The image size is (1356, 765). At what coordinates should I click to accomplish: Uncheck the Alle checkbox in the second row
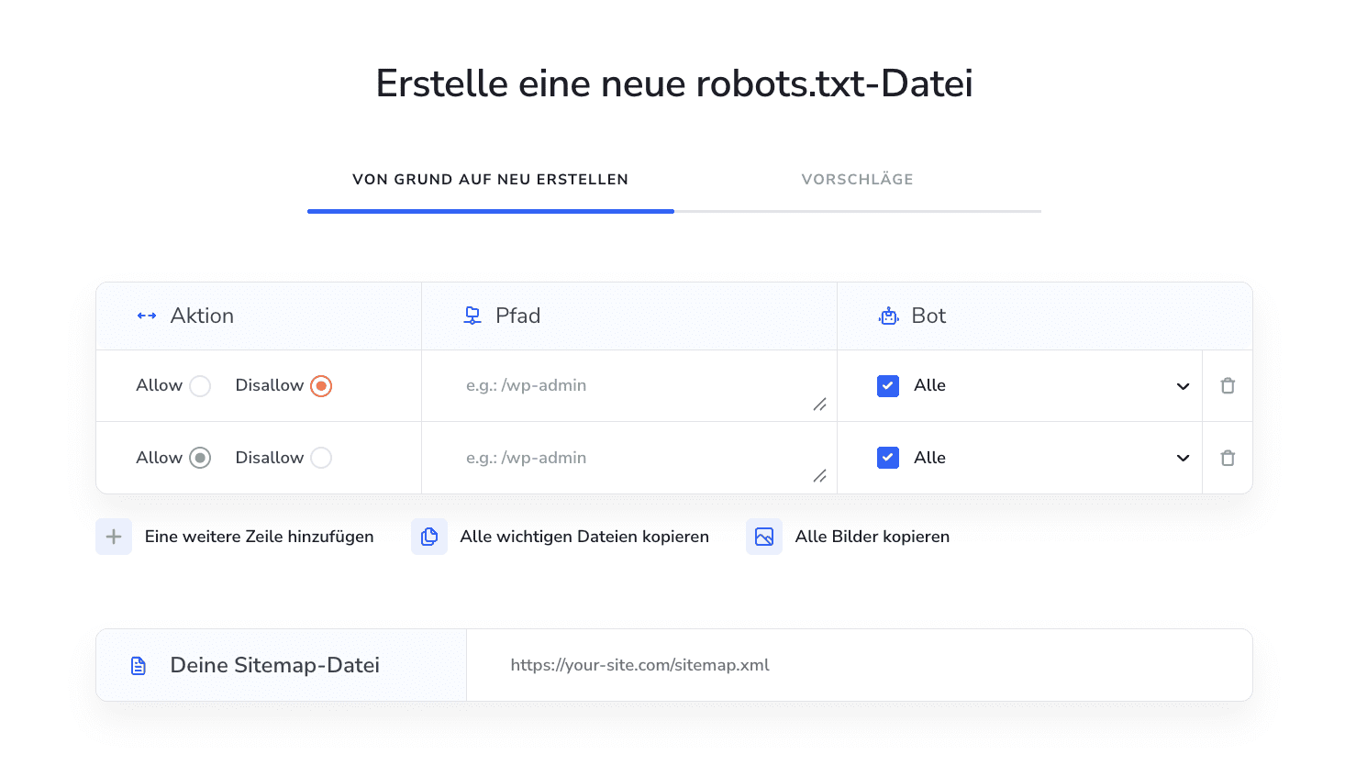[x=887, y=457]
